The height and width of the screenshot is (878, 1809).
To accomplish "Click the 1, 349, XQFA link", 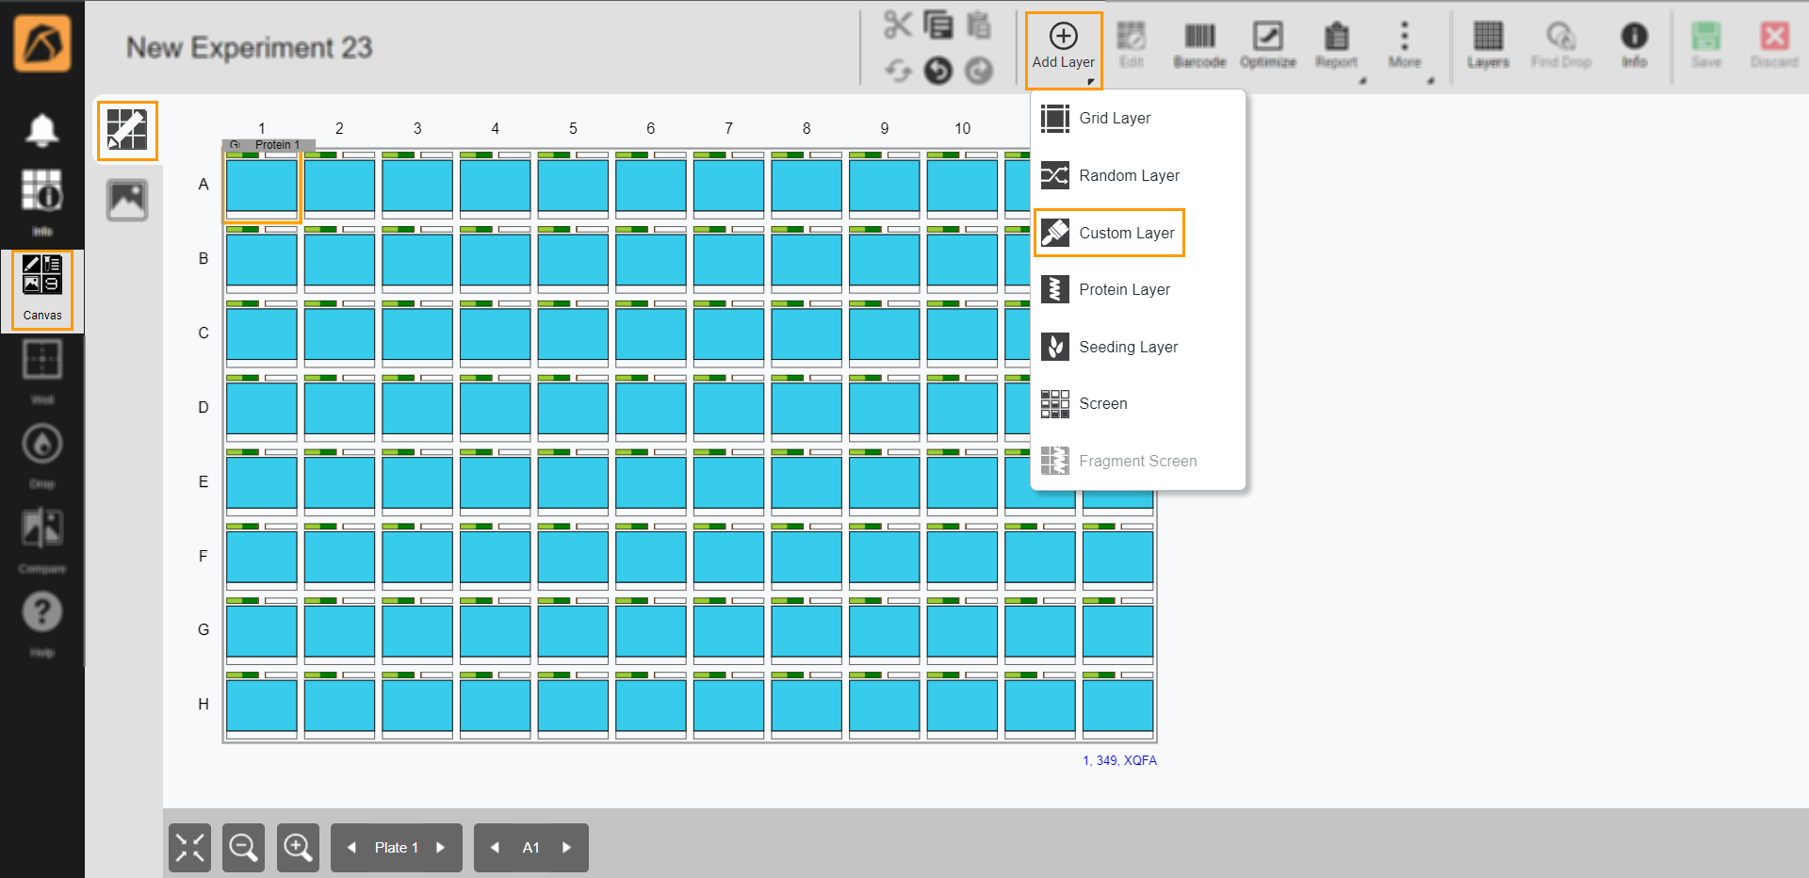I will click(x=1118, y=760).
